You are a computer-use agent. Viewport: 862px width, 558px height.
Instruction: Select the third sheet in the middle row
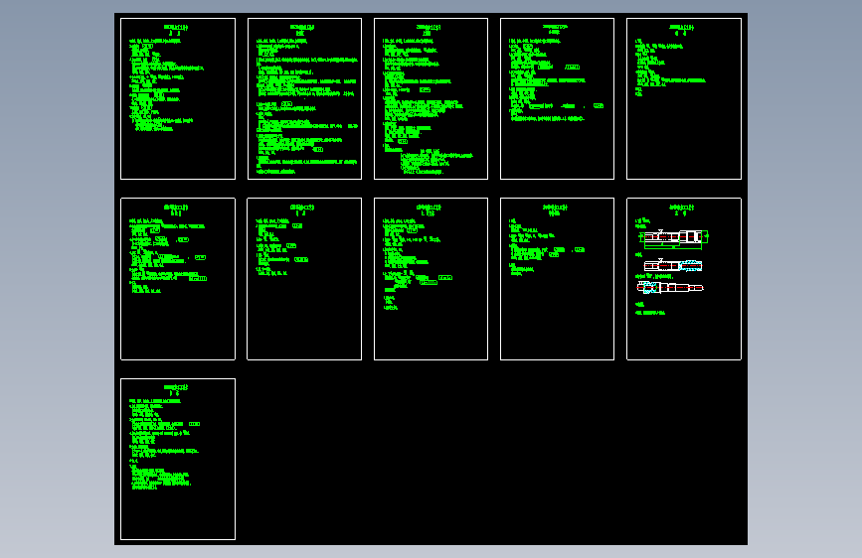point(431,279)
